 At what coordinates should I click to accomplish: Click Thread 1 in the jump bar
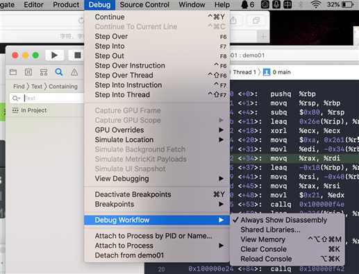click(x=244, y=72)
